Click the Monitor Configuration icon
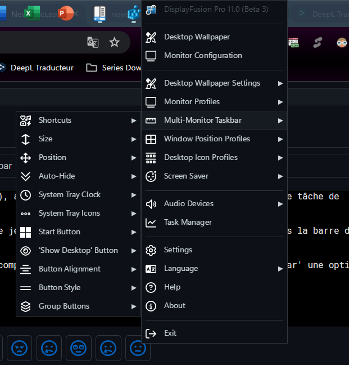 pyautogui.click(x=151, y=56)
